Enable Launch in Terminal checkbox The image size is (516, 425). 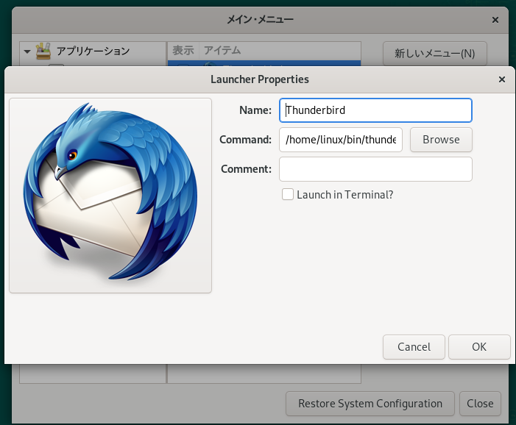coord(288,194)
